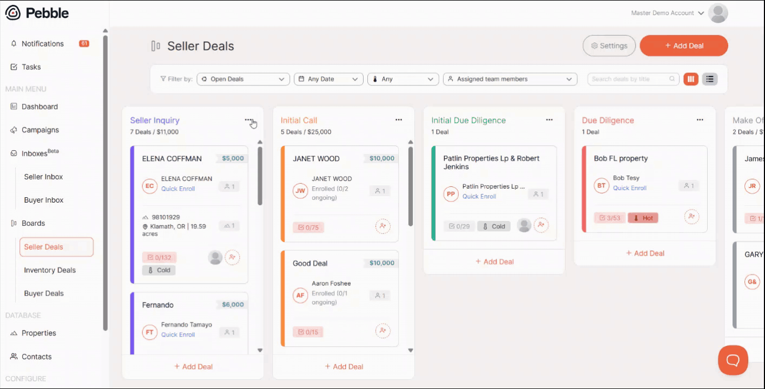Open Initial Call column options menu
The height and width of the screenshot is (389, 765).
[x=399, y=120]
